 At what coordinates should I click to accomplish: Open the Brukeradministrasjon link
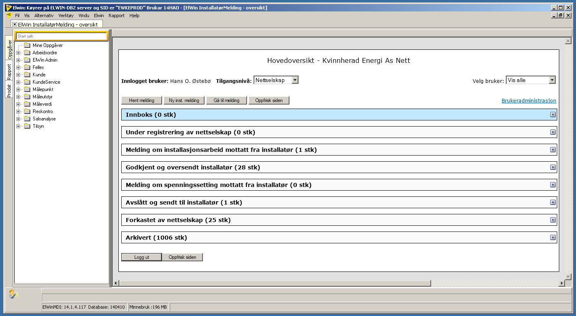(529, 100)
